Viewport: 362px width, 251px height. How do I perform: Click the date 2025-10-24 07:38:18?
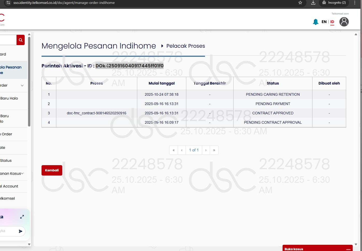click(x=162, y=94)
